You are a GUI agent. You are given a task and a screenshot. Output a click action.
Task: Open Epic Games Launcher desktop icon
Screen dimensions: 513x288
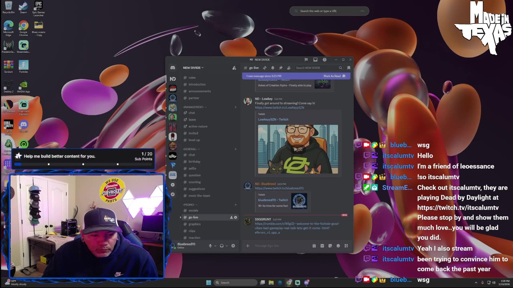38,9
